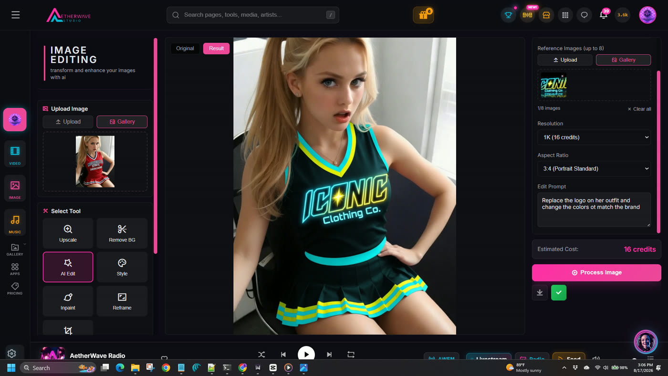The height and width of the screenshot is (376, 668).
Task: Open Microsoft Edge from the taskbar
Action: coord(120,368)
